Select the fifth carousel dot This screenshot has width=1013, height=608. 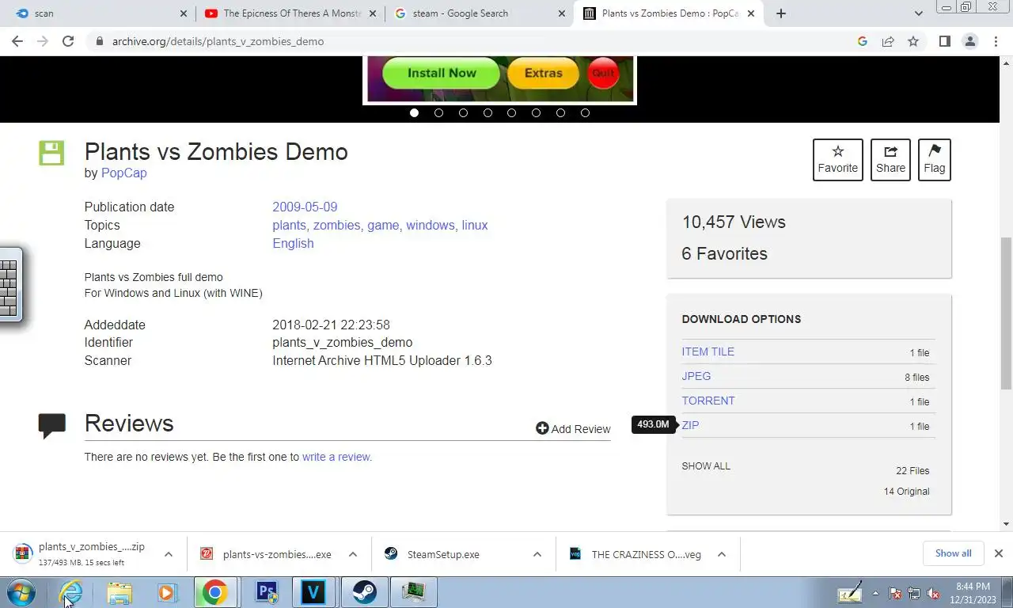(511, 112)
